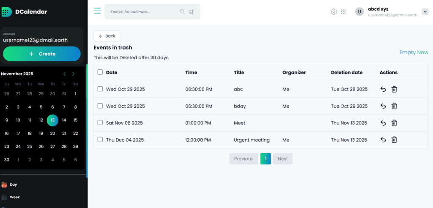Delete the 'Meet' event permanently

click(x=394, y=123)
